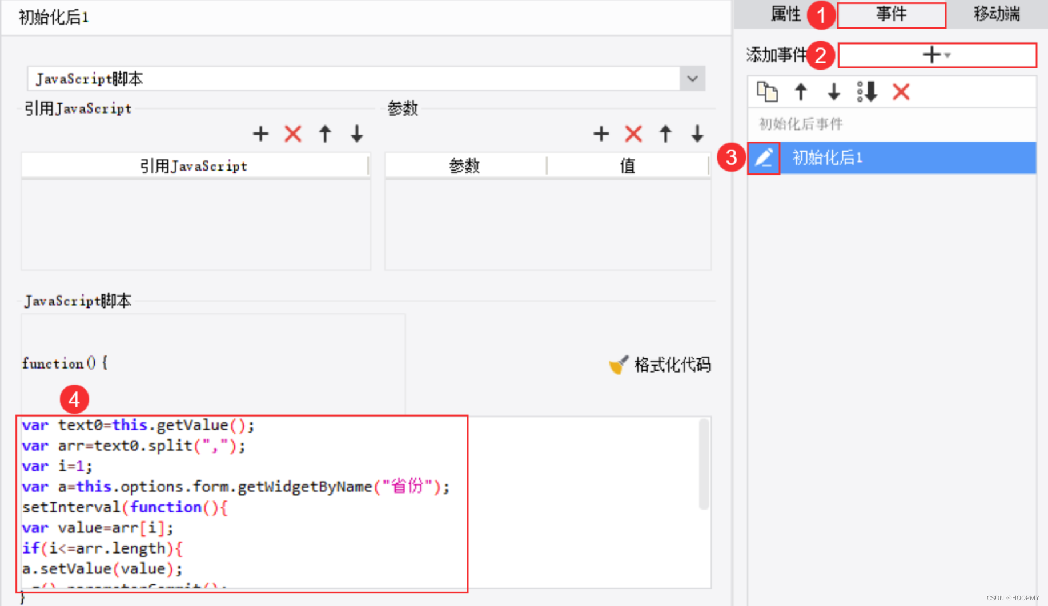Click the code line 'if(i<=arr.length){'
1048x606 pixels.
(103, 548)
